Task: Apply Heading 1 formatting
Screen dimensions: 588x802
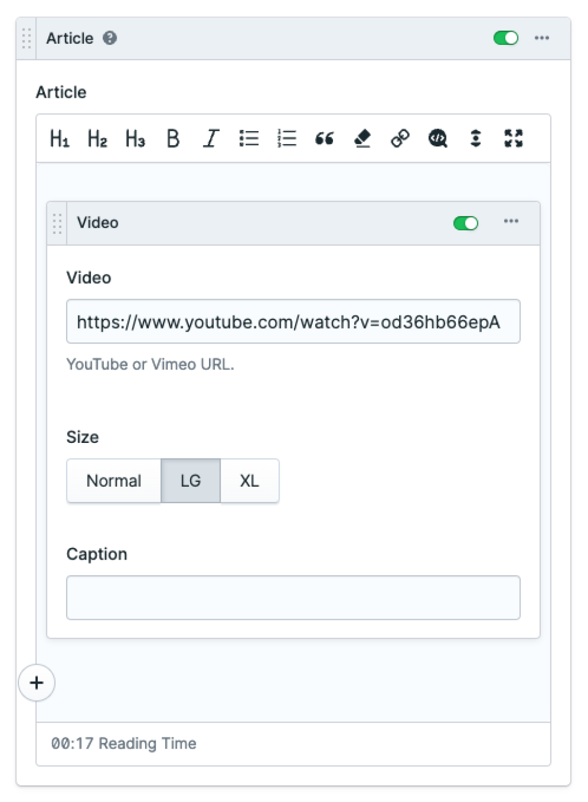Action: click(60, 138)
